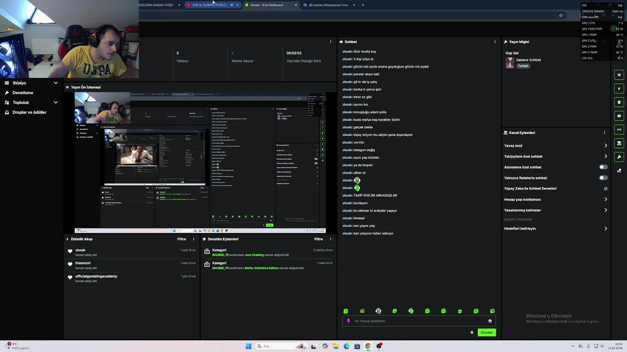Screen dimensions: 627x352
Task: Open the Denetim Eylemleri three-dot menu
Action: (x=330, y=239)
